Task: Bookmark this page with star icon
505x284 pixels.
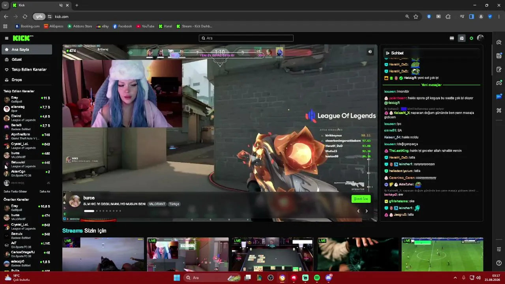Action: pyautogui.click(x=416, y=17)
